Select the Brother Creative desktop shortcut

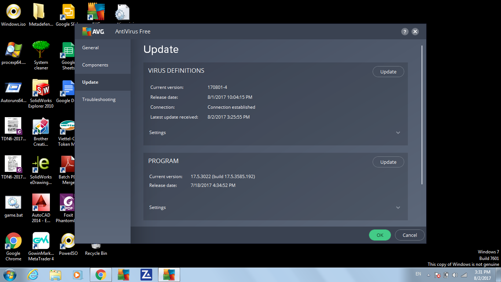41,132
